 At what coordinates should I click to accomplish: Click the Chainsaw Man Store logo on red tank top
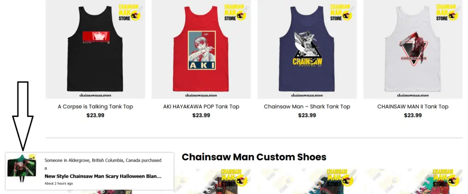click(x=236, y=12)
